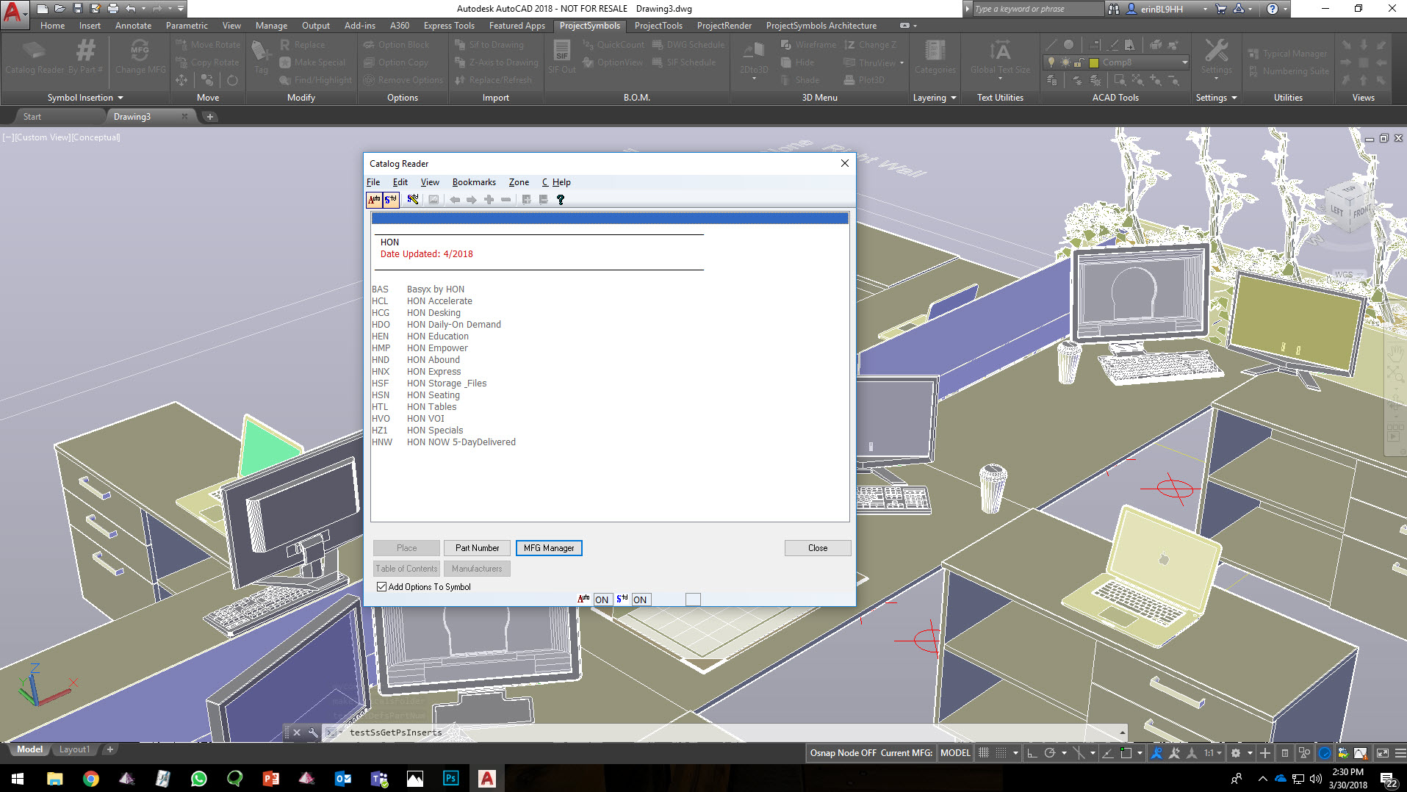Open Catalog Reader help question-mark icon
1407x792 pixels.
coord(561,199)
